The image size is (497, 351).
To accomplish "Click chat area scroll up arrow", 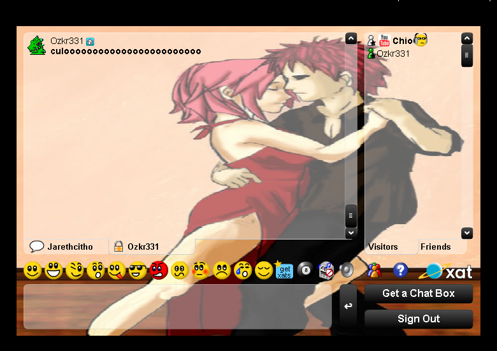I will (x=351, y=38).
